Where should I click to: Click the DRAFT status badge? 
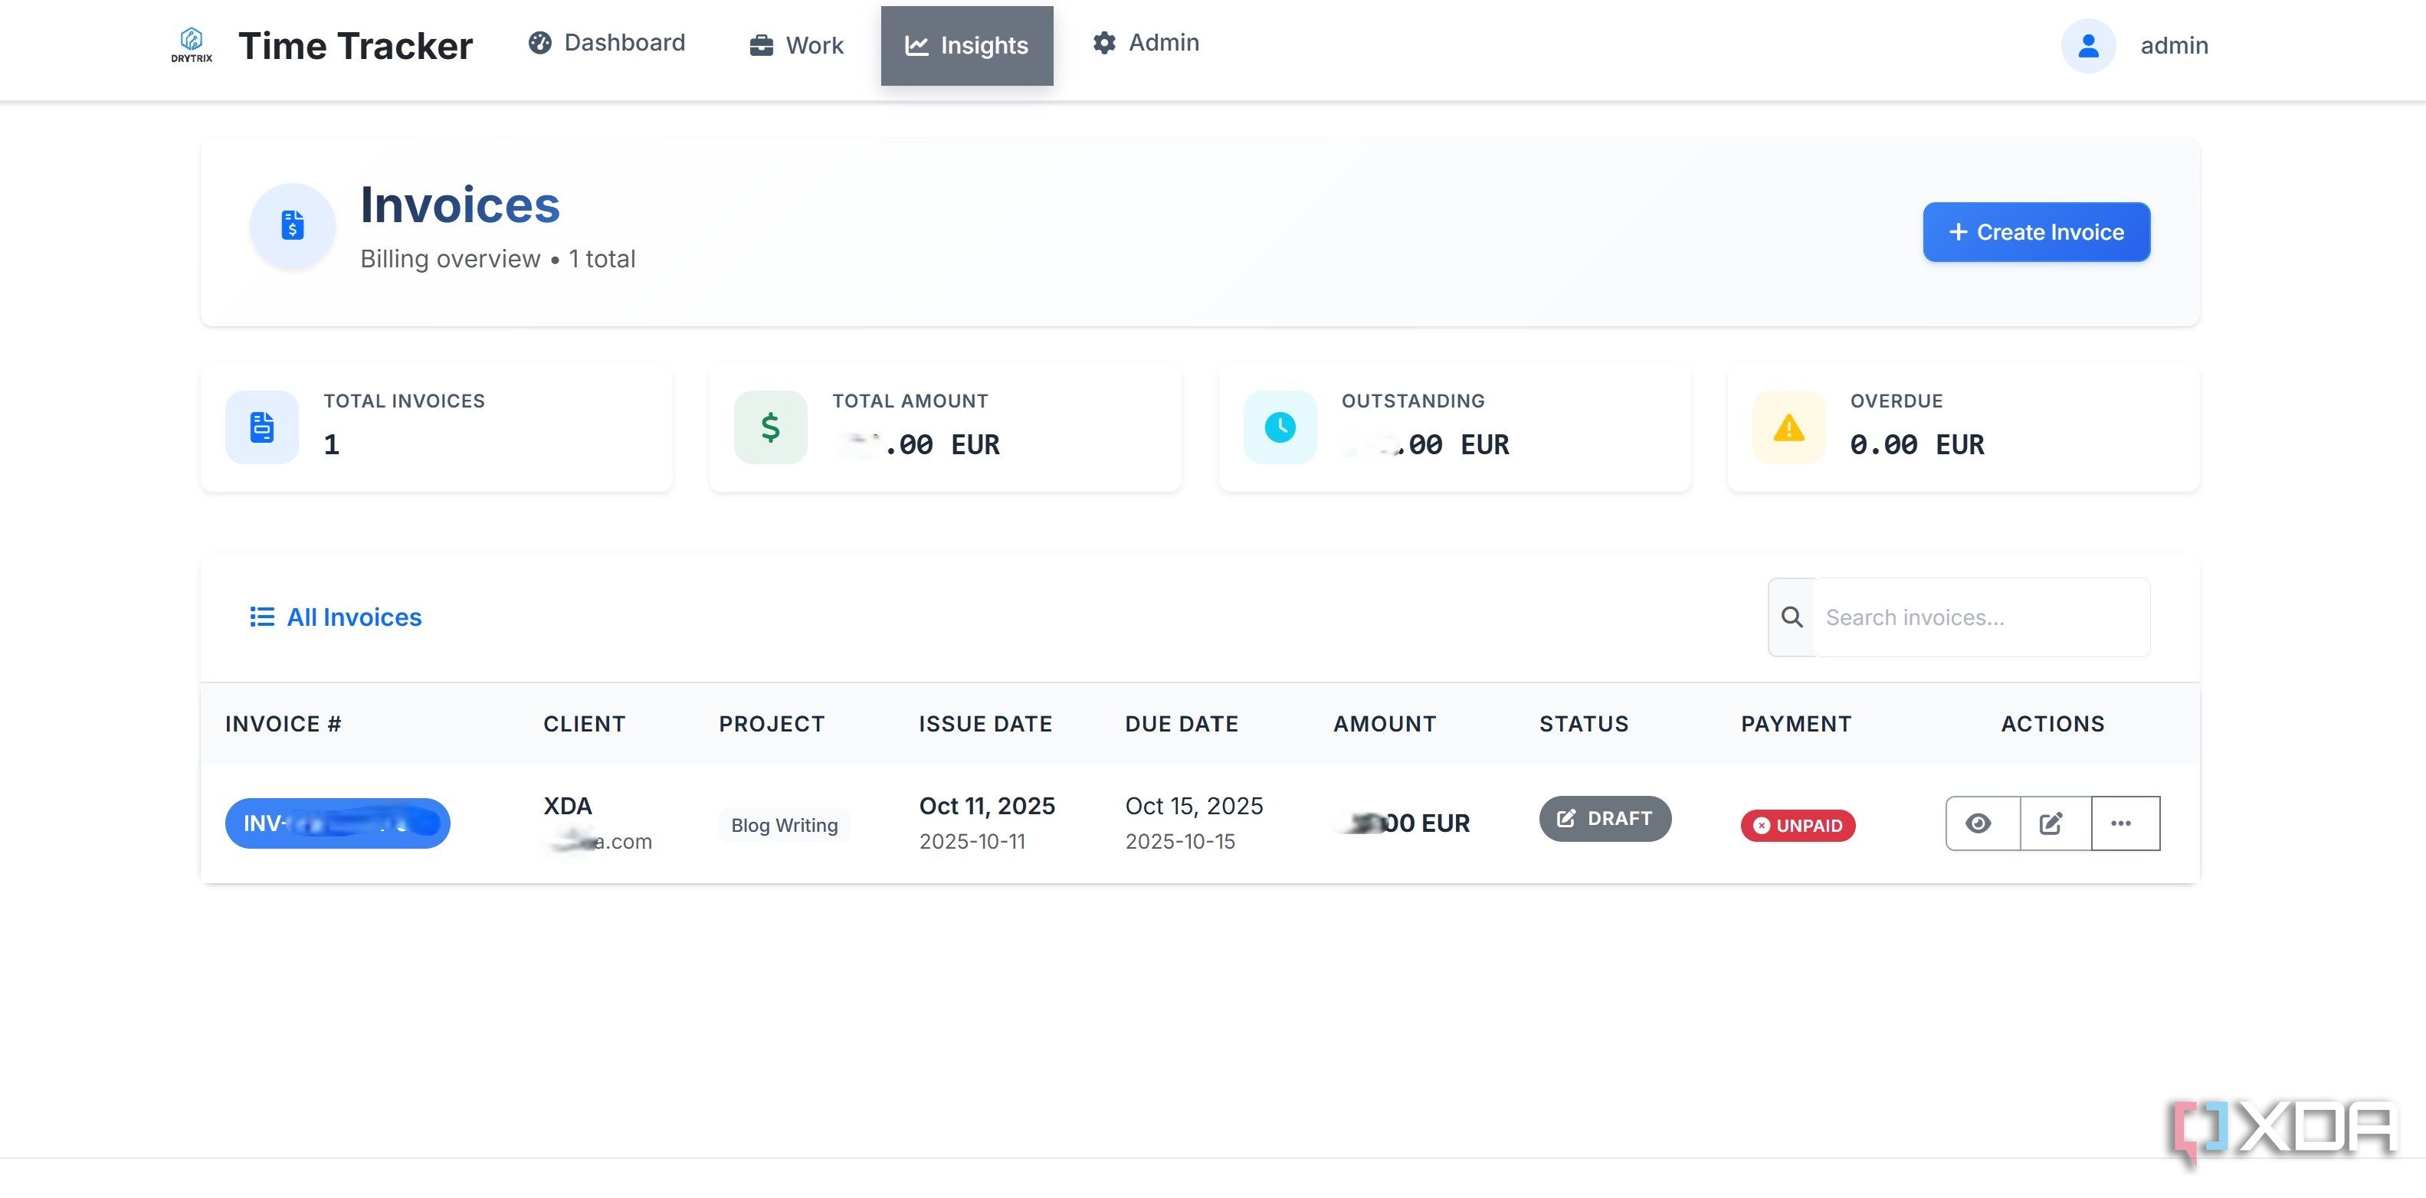1605,819
